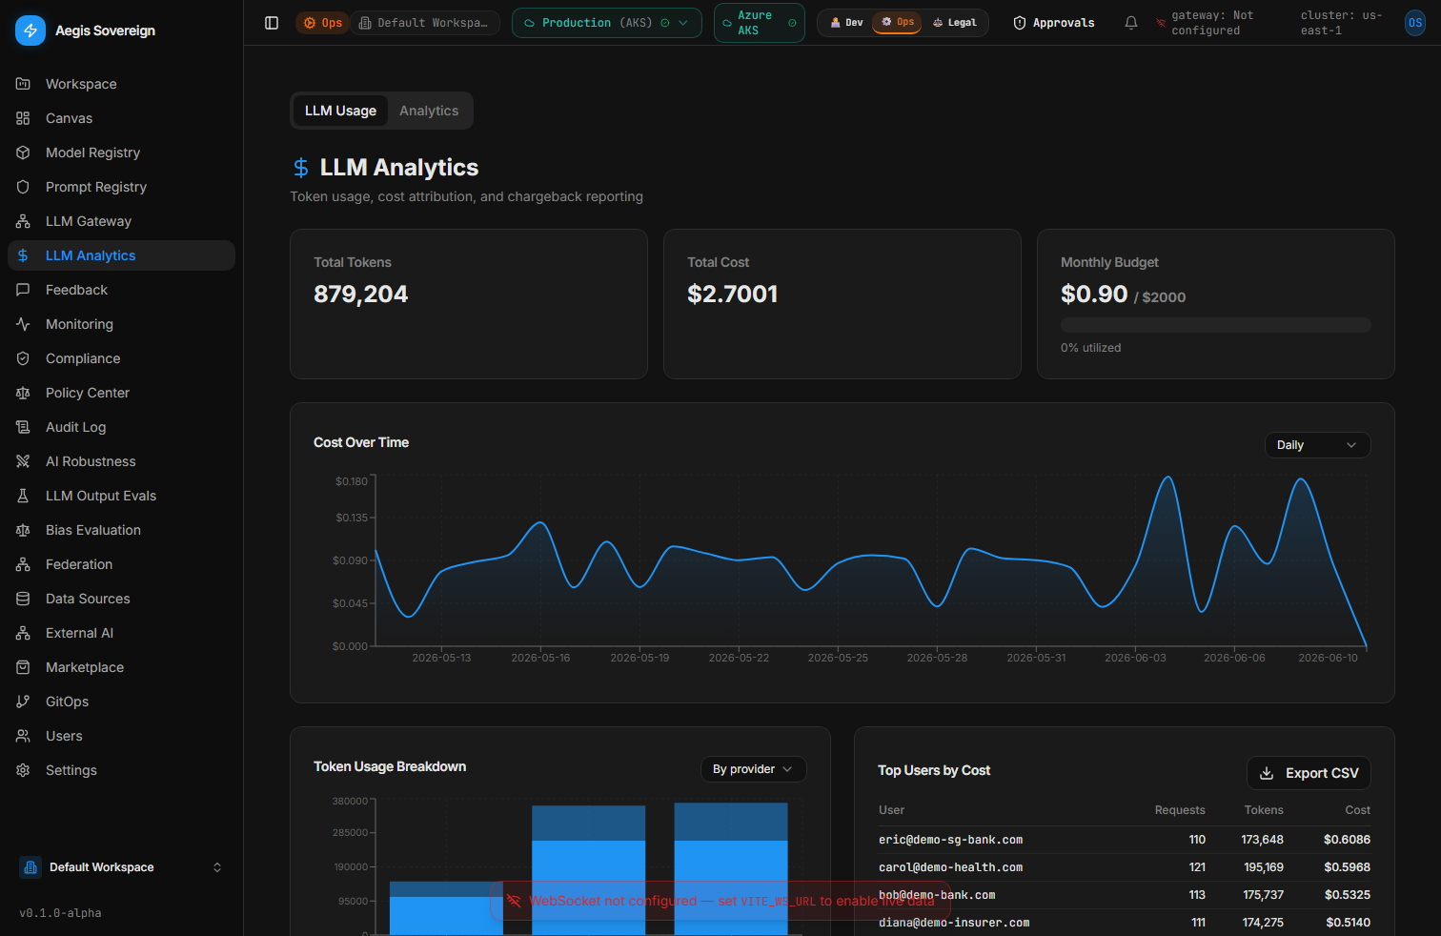Switch persona to Legal
This screenshot has height=936, width=1441.
coord(954,23)
